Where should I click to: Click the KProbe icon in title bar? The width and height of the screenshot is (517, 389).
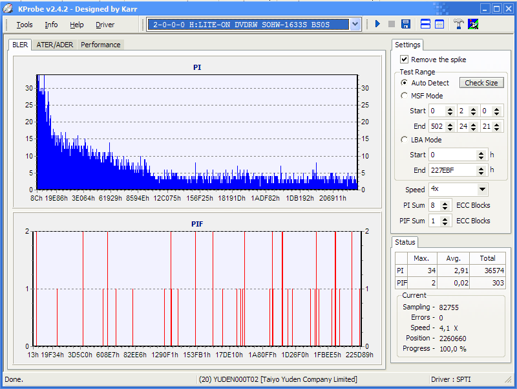(x=8, y=8)
